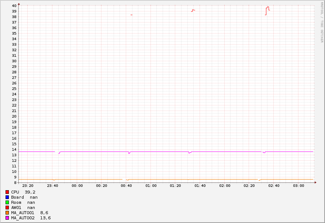Click the 00:00 time axis label

click(77, 185)
